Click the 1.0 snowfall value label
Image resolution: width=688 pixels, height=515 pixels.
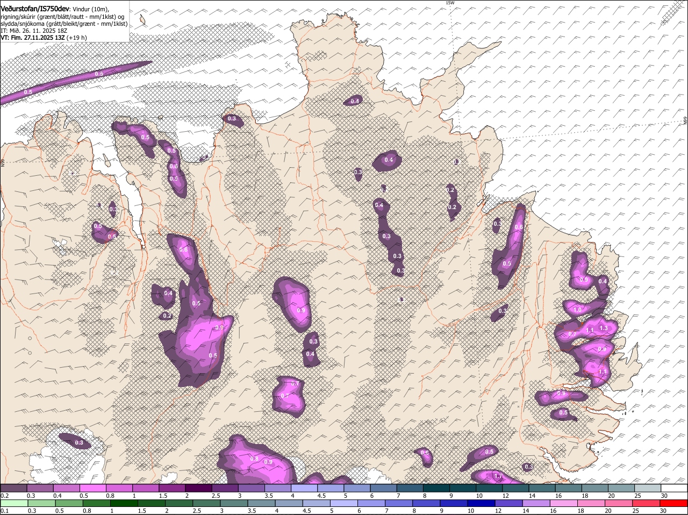tap(578, 310)
